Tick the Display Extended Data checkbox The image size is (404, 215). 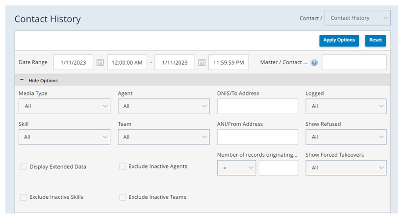coord(23,167)
